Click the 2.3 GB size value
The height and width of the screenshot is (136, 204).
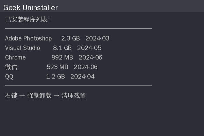[x=70, y=38]
